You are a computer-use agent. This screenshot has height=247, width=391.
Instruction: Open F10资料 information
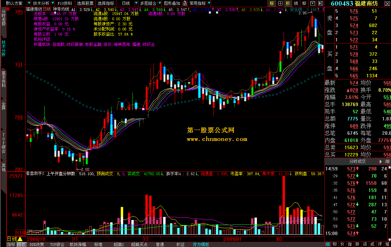(x=65, y=3)
